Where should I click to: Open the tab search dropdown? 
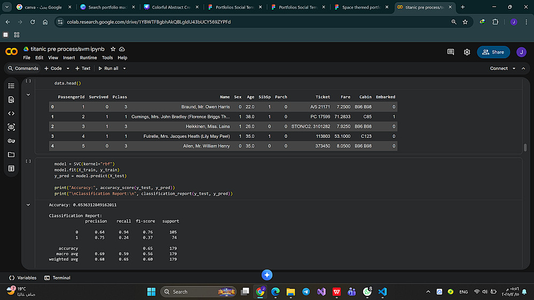coord(7,7)
